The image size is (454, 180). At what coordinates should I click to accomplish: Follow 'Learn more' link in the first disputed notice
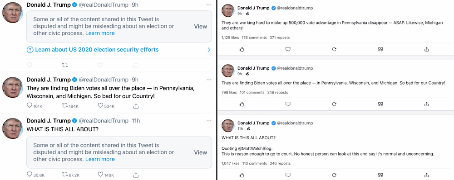click(x=100, y=33)
